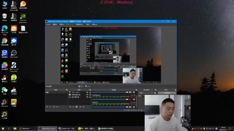
Task: Toggle visibility eye of Text (GDI+) source
Action: click(87, 92)
